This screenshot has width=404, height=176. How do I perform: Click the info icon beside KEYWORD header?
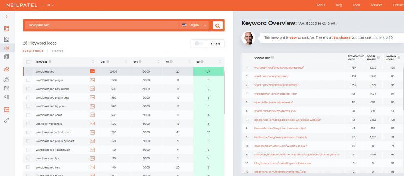click(50, 62)
